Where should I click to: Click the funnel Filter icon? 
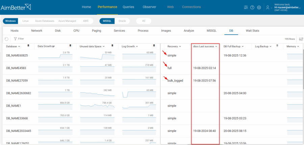[15, 39]
